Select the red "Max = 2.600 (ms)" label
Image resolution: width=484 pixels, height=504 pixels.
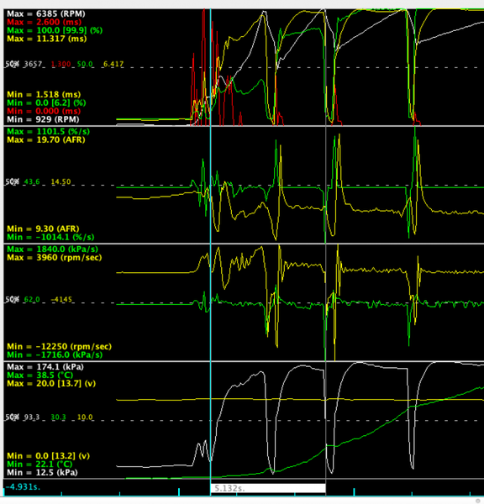point(44,22)
